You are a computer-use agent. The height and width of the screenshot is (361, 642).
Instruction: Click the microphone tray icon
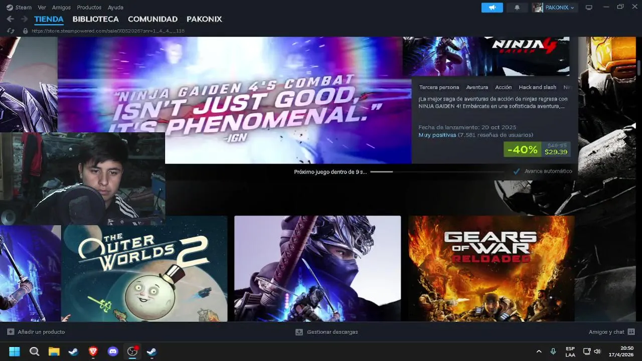[553, 351]
